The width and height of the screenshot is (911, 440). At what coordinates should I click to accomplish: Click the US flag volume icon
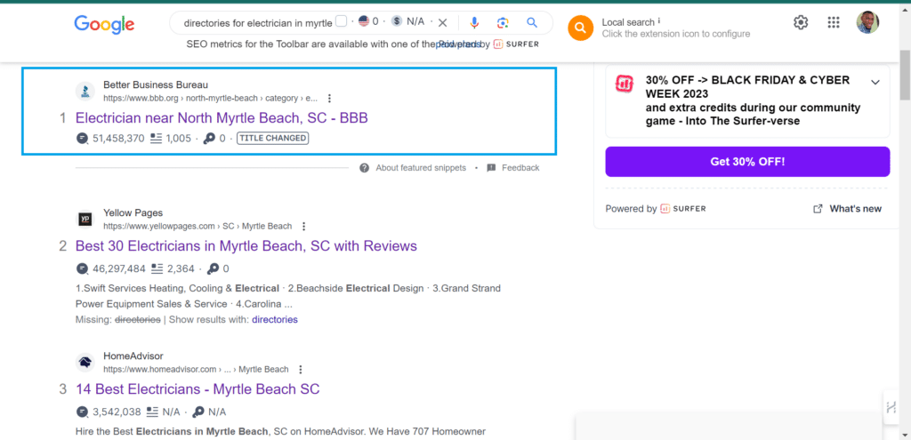(364, 21)
